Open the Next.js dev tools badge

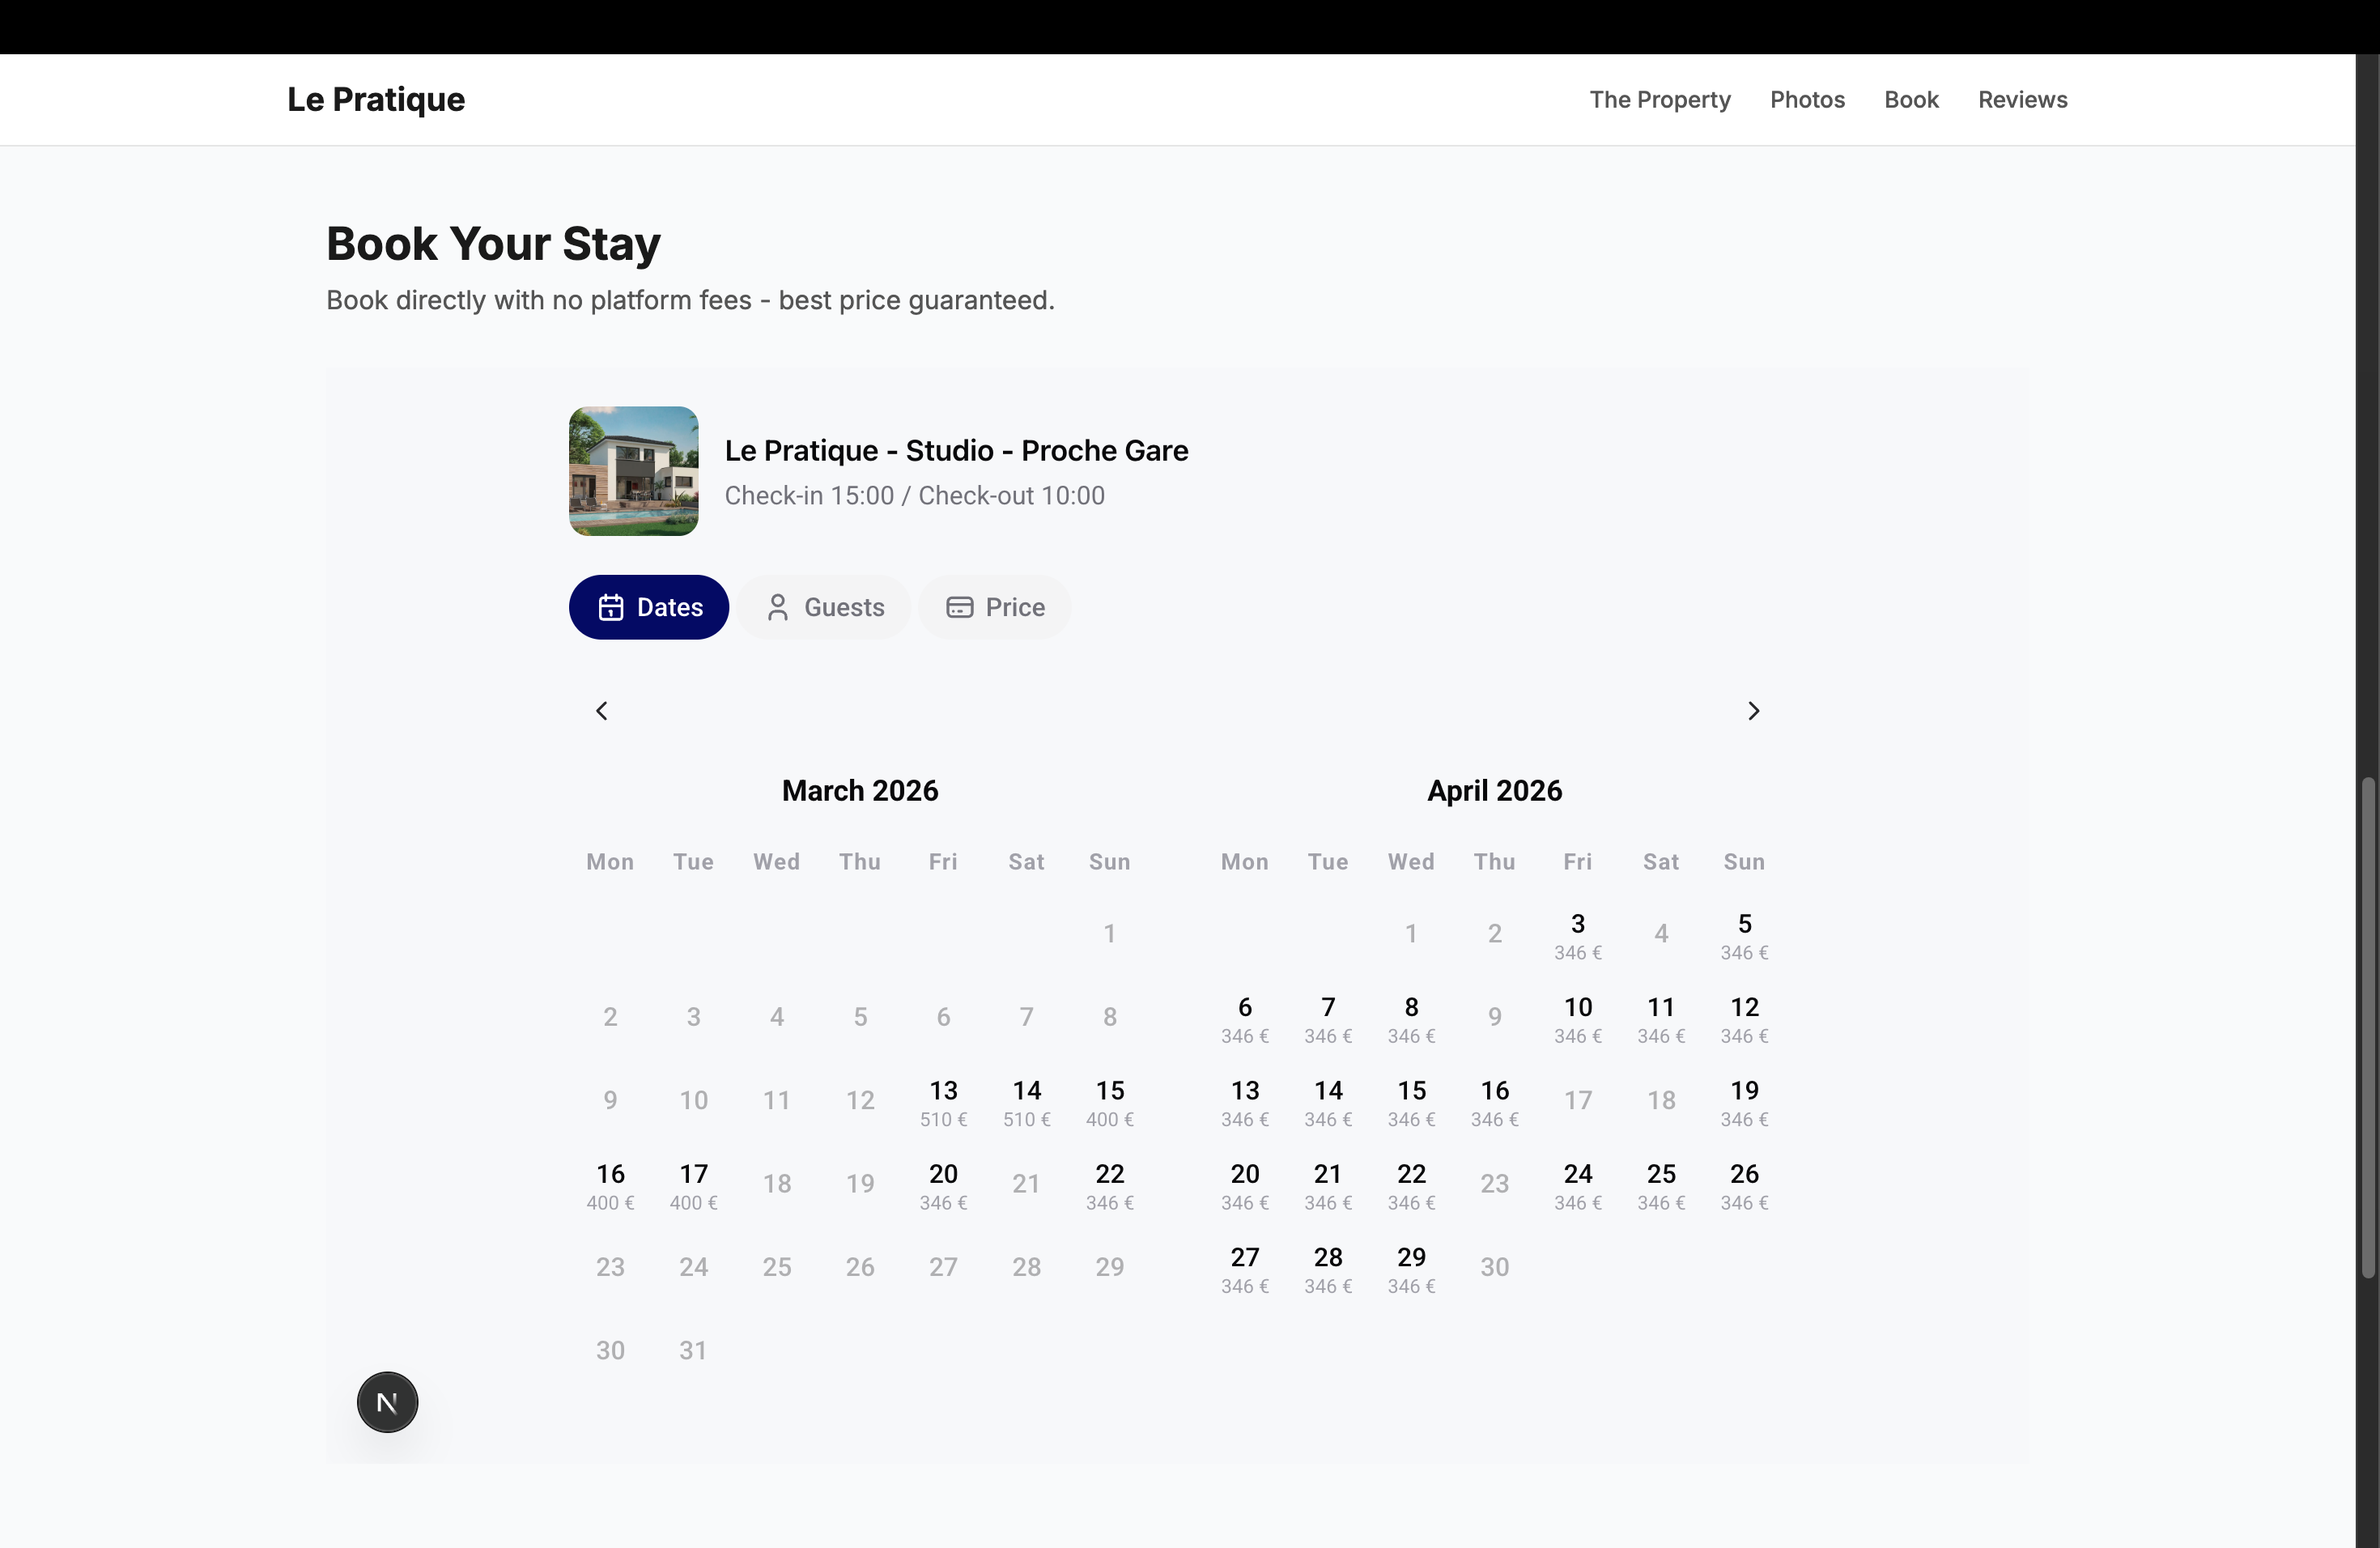387,1402
